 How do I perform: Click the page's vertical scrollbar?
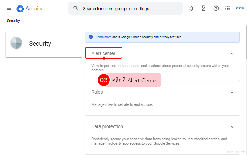(245, 52)
